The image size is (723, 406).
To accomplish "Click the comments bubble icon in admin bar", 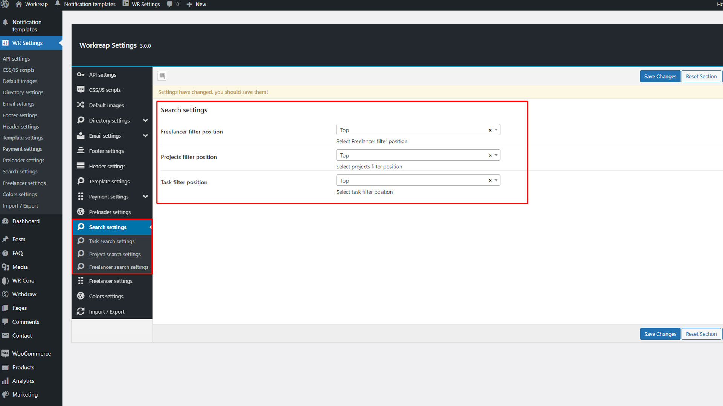I will tap(170, 4).
